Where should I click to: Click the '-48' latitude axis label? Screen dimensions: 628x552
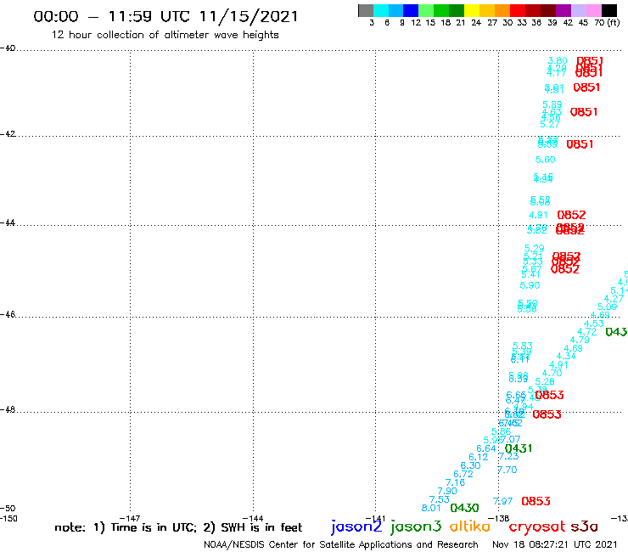(8, 409)
